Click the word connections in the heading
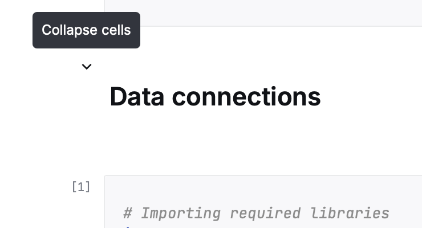This screenshot has width=422, height=228. 246,96
